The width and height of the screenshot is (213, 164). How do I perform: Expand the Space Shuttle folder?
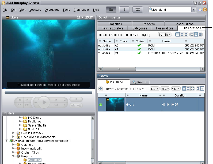[x=20, y=125]
